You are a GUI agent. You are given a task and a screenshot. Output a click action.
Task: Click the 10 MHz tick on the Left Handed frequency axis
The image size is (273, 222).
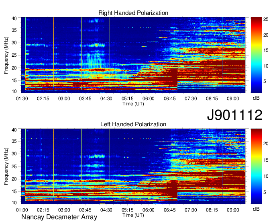[x=14, y=203]
